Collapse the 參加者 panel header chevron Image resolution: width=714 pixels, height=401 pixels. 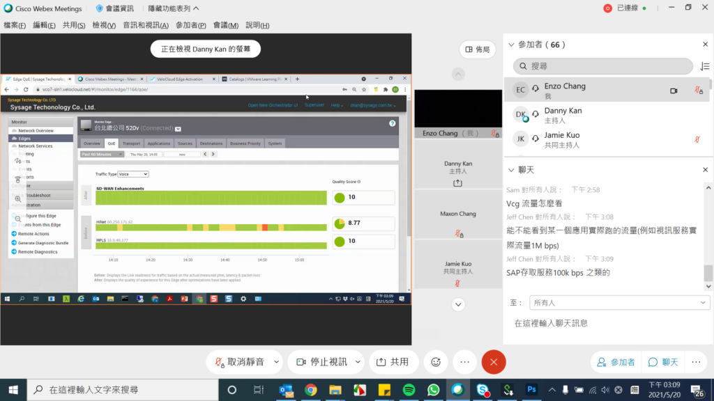(511, 45)
